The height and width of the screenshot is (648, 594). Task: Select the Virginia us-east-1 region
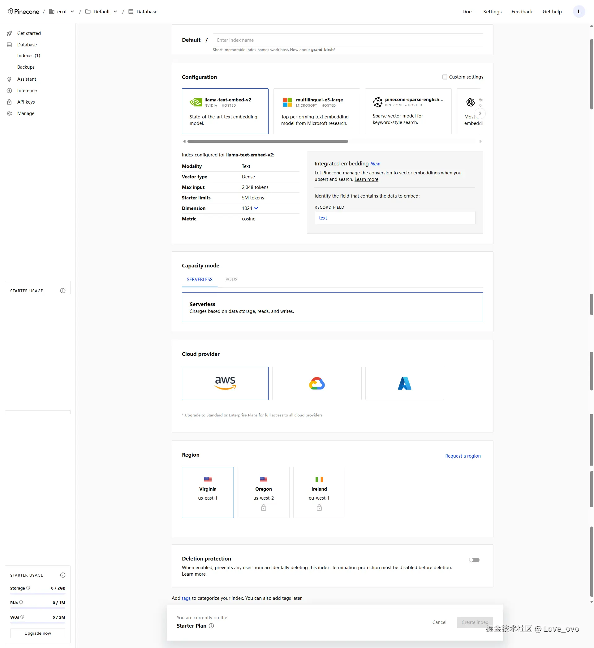[x=208, y=492]
